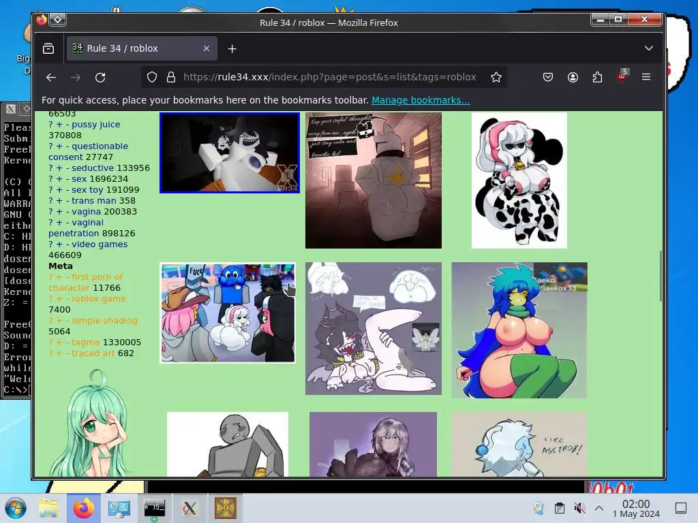Click the forward navigation arrow
698x523 pixels.
click(76, 78)
